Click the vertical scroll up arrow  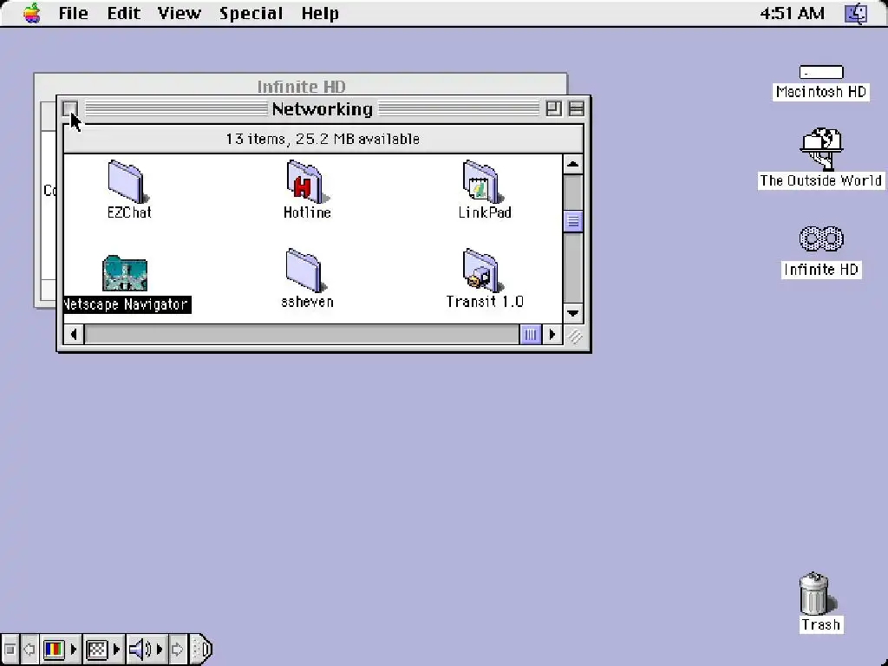(x=572, y=164)
